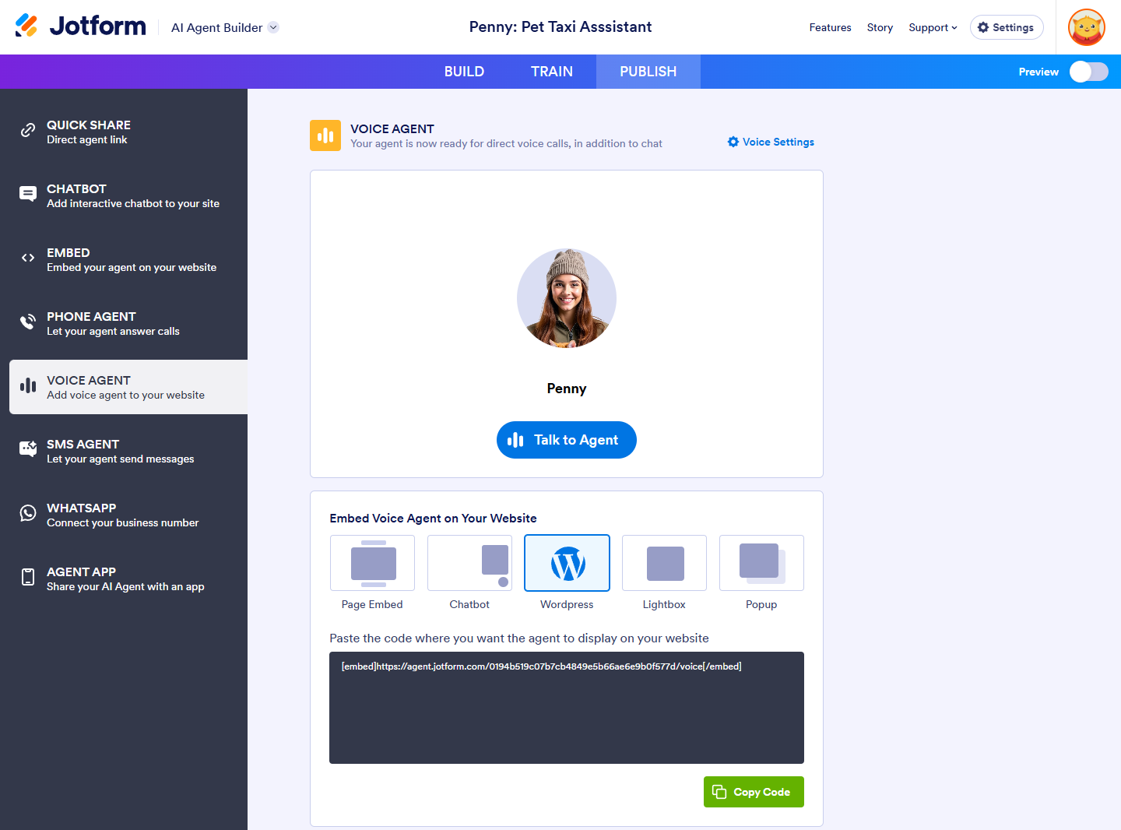The height and width of the screenshot is (830, 1121).
Task: Click the agent name Penny under avatar
Action: coord(567,389)
